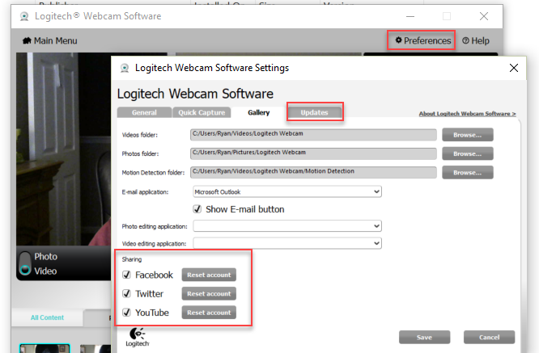
Task: Flip the Photo/Video mode switch
Action: [25, 263]
